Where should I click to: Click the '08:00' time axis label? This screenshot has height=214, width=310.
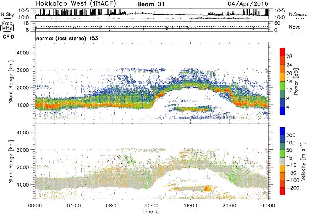pyautogui.click(x=113, y=206)
